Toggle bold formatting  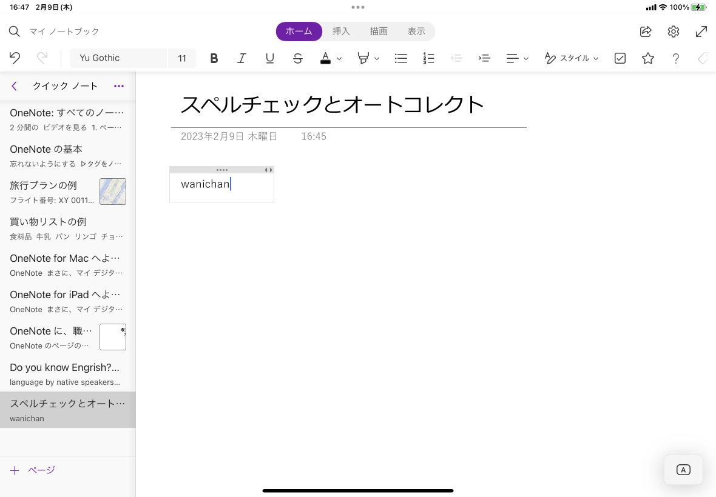coord(214,58)
